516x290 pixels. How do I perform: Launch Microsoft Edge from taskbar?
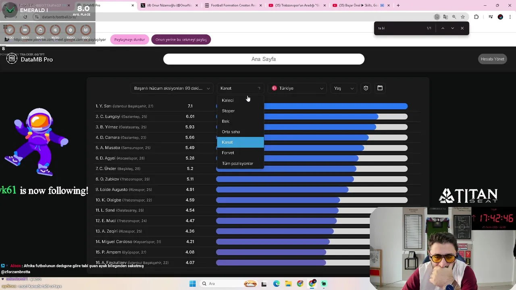[276, 284]
